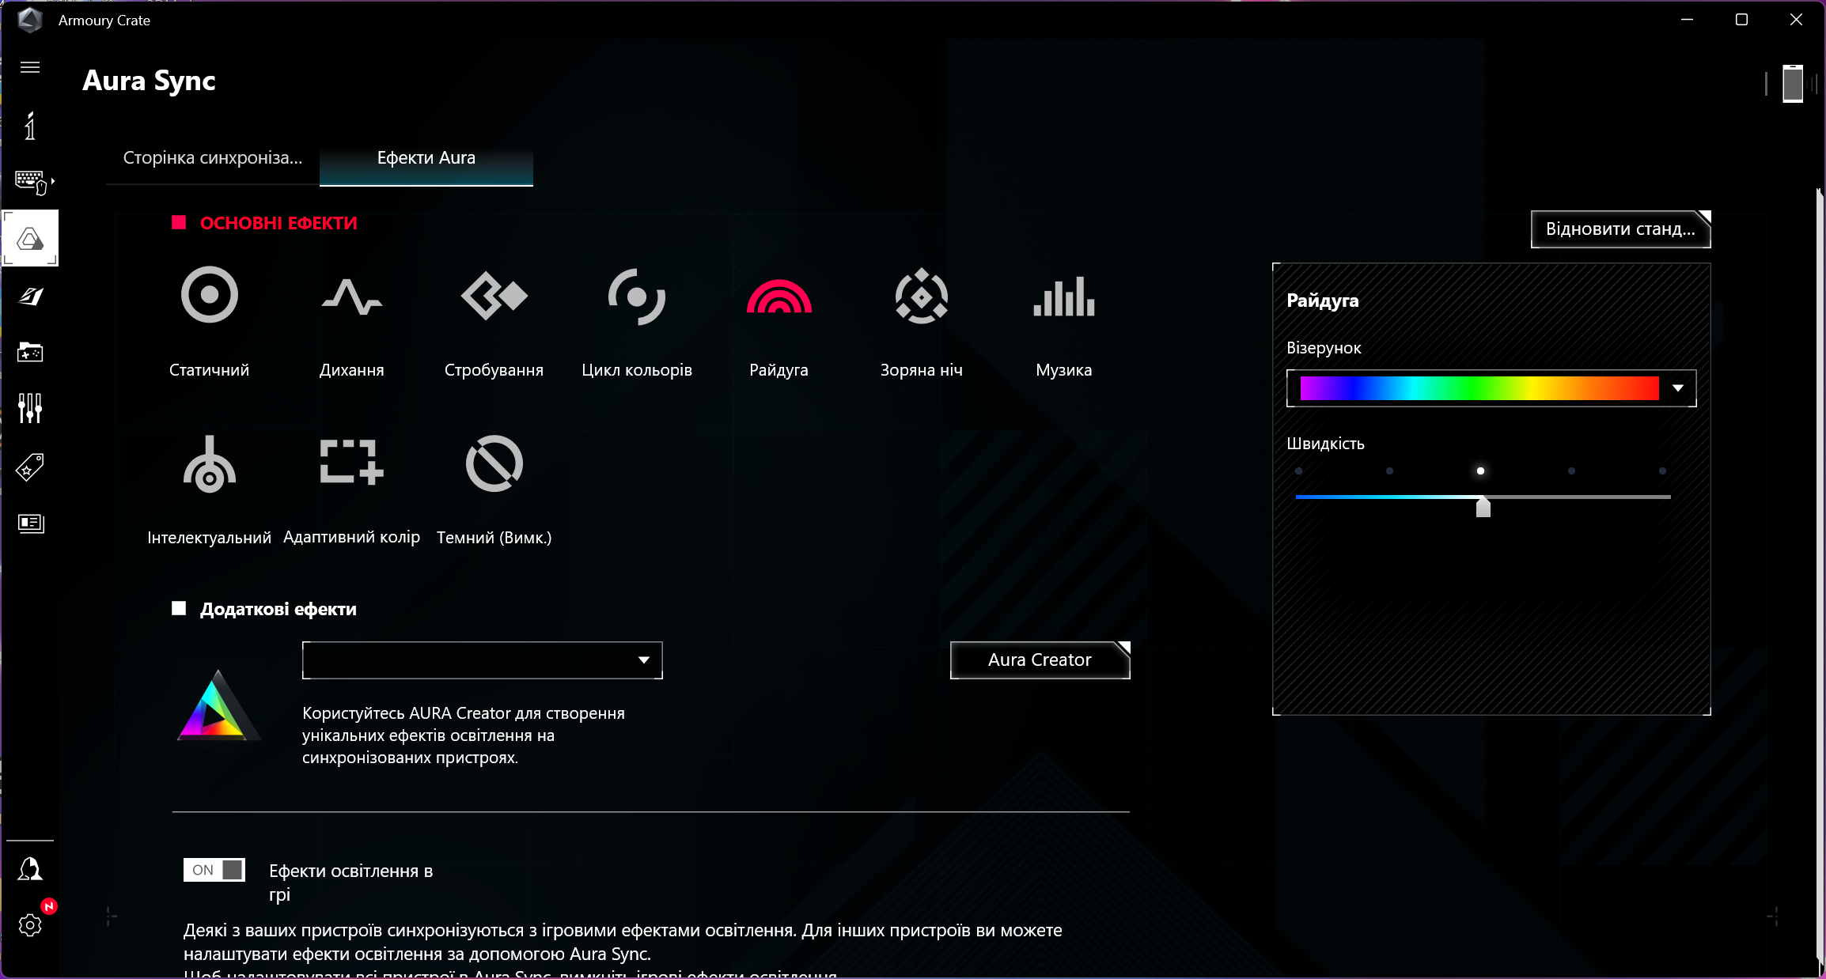Set speed to the second dot
This screenshot has width=1826, height=979.
click(x=1389, y=471)
